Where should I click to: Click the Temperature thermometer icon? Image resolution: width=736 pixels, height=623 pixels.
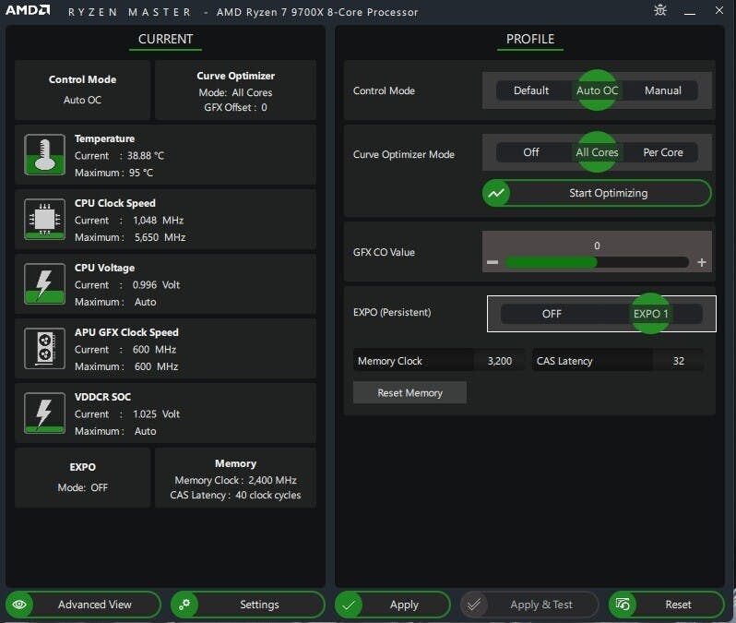pos(44,154)
